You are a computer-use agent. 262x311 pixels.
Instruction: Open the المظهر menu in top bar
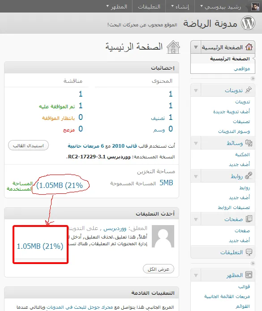(x=117, y=7)
